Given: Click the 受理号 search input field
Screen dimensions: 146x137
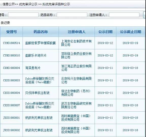Looking at the screenshot, I should click(x=23, y=15).
